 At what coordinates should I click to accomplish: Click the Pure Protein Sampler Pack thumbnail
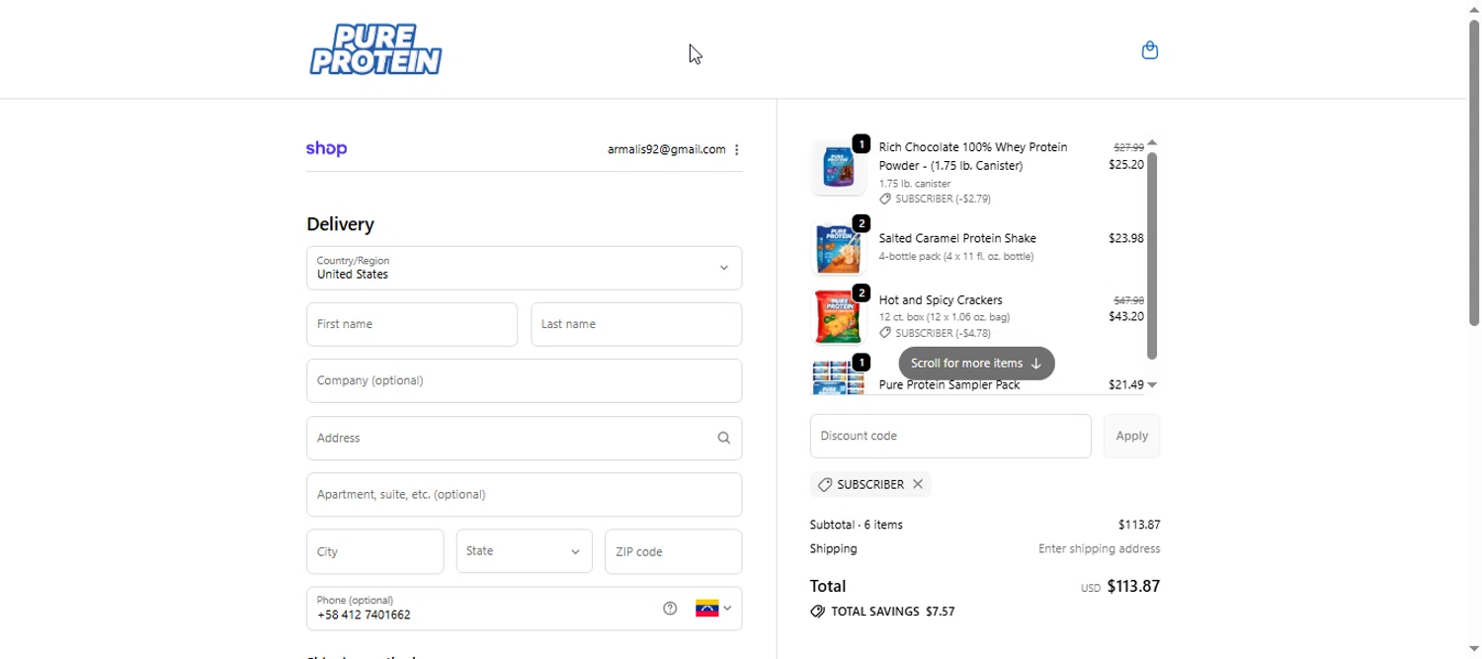[x=838, y=377]
